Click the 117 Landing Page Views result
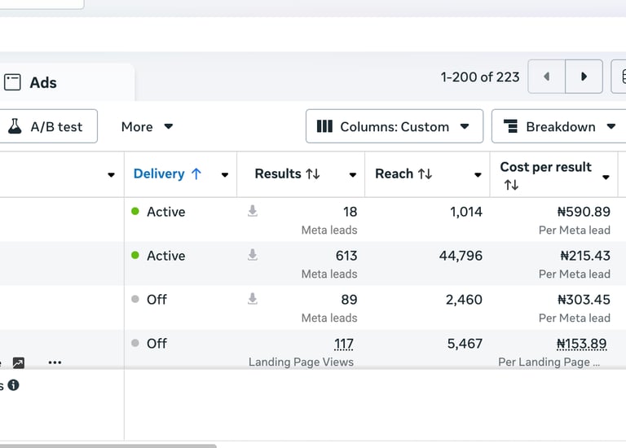 [343, 344]
